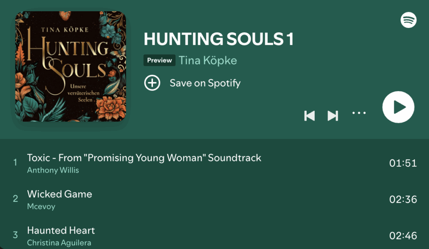Screen dimensions: 429x249
Task: Click the 02:36 duration of Wicked Game
Action: (403, 199)
